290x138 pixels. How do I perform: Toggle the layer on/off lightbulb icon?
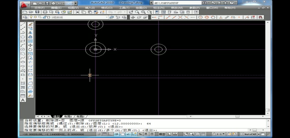(x=31, y=17)
